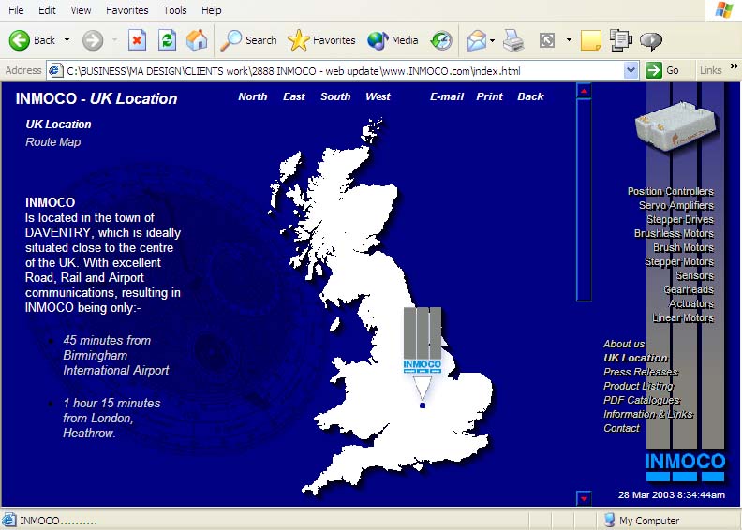This screenshot has width=742, height=530.
Task: Open Servo Amplifiers product link
Action: pos(676,205)
